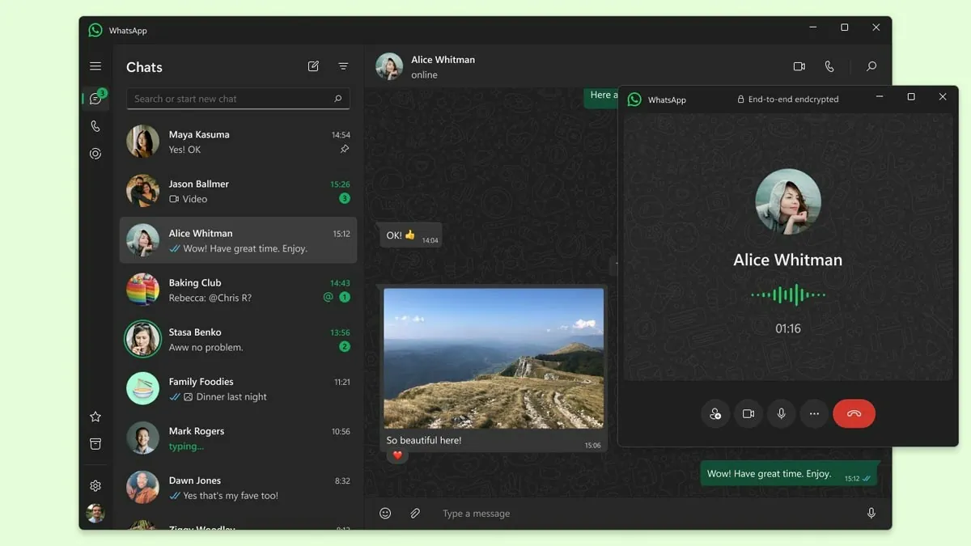Open Family Foodies group chat

(x=238, y=388)
